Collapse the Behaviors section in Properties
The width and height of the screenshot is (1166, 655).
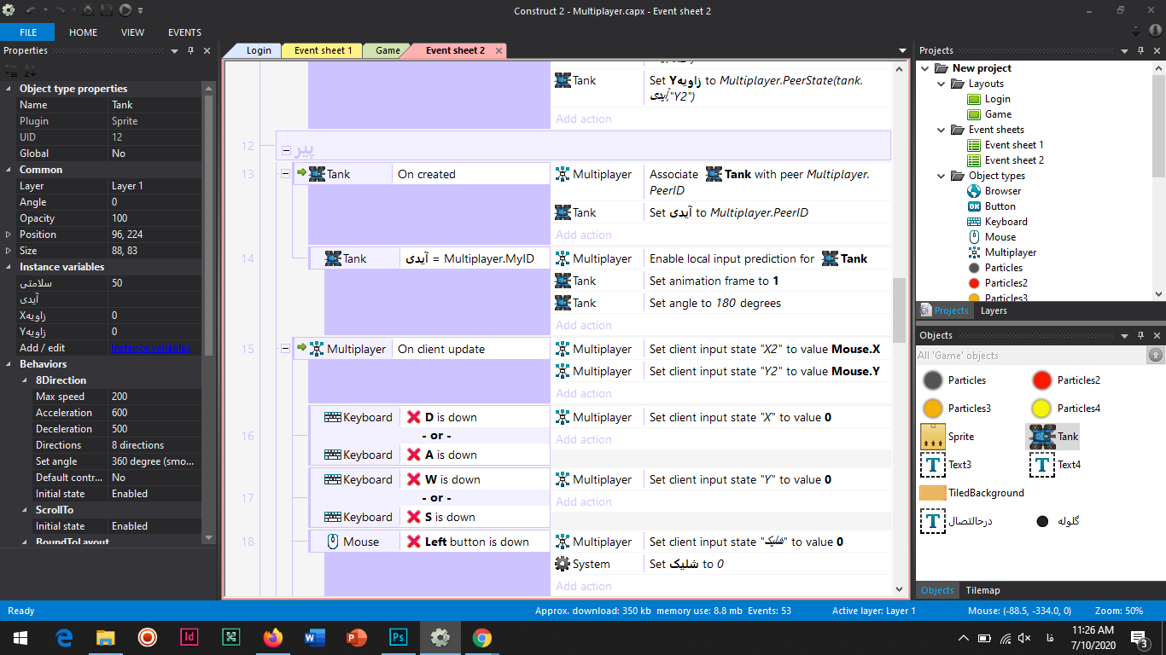click(9, 364)
